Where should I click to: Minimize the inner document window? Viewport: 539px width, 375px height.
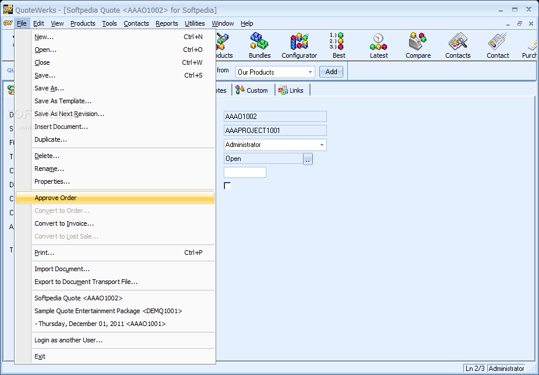click(508, 23)
